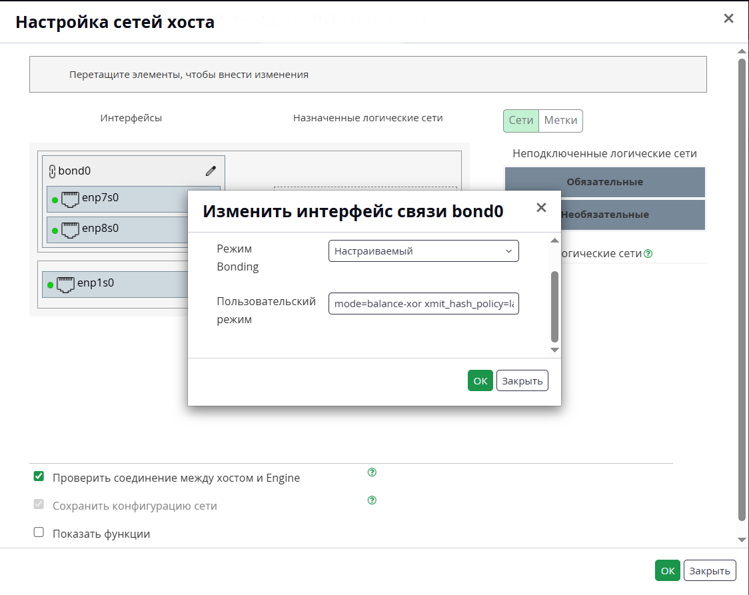Select the enp7s0 network card icon
Image resolution: width=749 pixels, height=595 pixels.
click(x=70, y=199)
